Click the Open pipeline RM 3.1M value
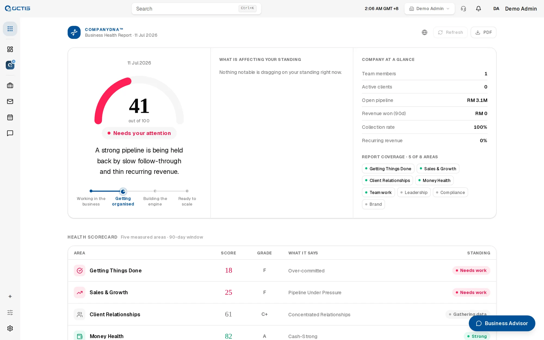The height and width of the screenshot is (340, 544). pos(477,100)
